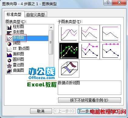Close the 图表向导 dialog
The image size is (128, 118).
[x=119, y=2]
